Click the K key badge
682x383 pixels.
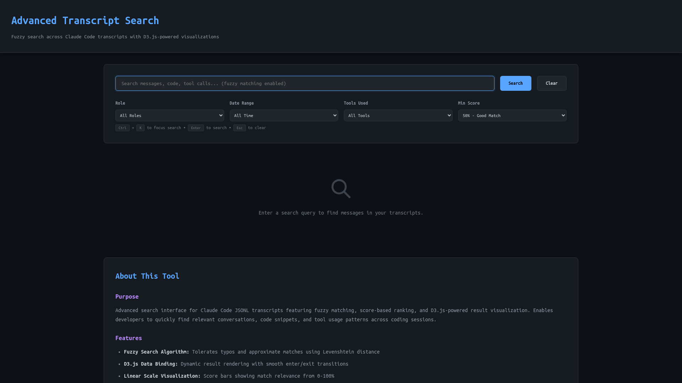click(x=140, y=128)
